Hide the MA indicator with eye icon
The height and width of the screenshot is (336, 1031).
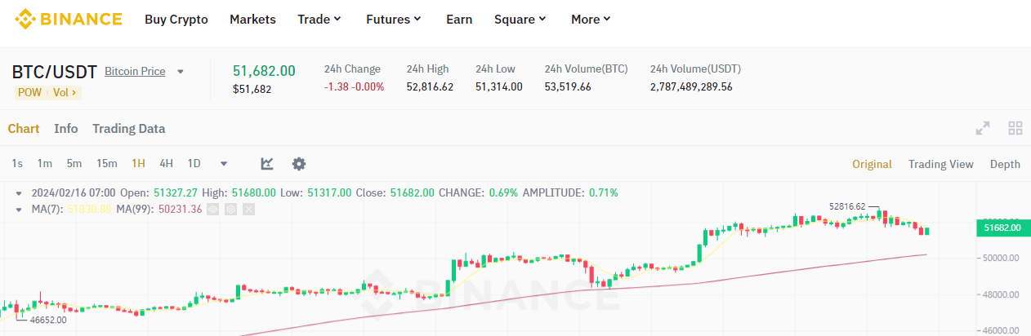click(213, 210)
